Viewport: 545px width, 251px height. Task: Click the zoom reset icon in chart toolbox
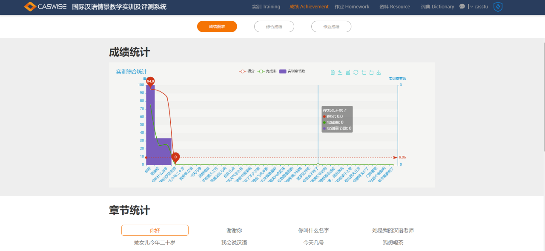click(x=371, y=72)
